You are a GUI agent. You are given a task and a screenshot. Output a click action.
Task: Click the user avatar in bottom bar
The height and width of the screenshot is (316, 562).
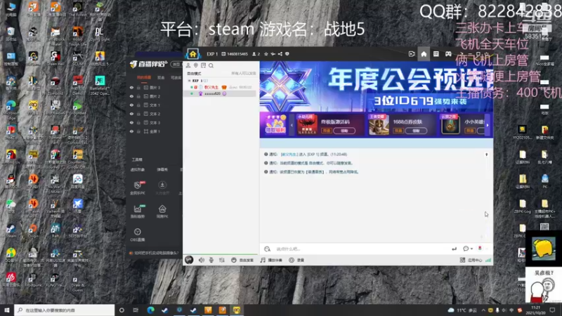(189, 260)
